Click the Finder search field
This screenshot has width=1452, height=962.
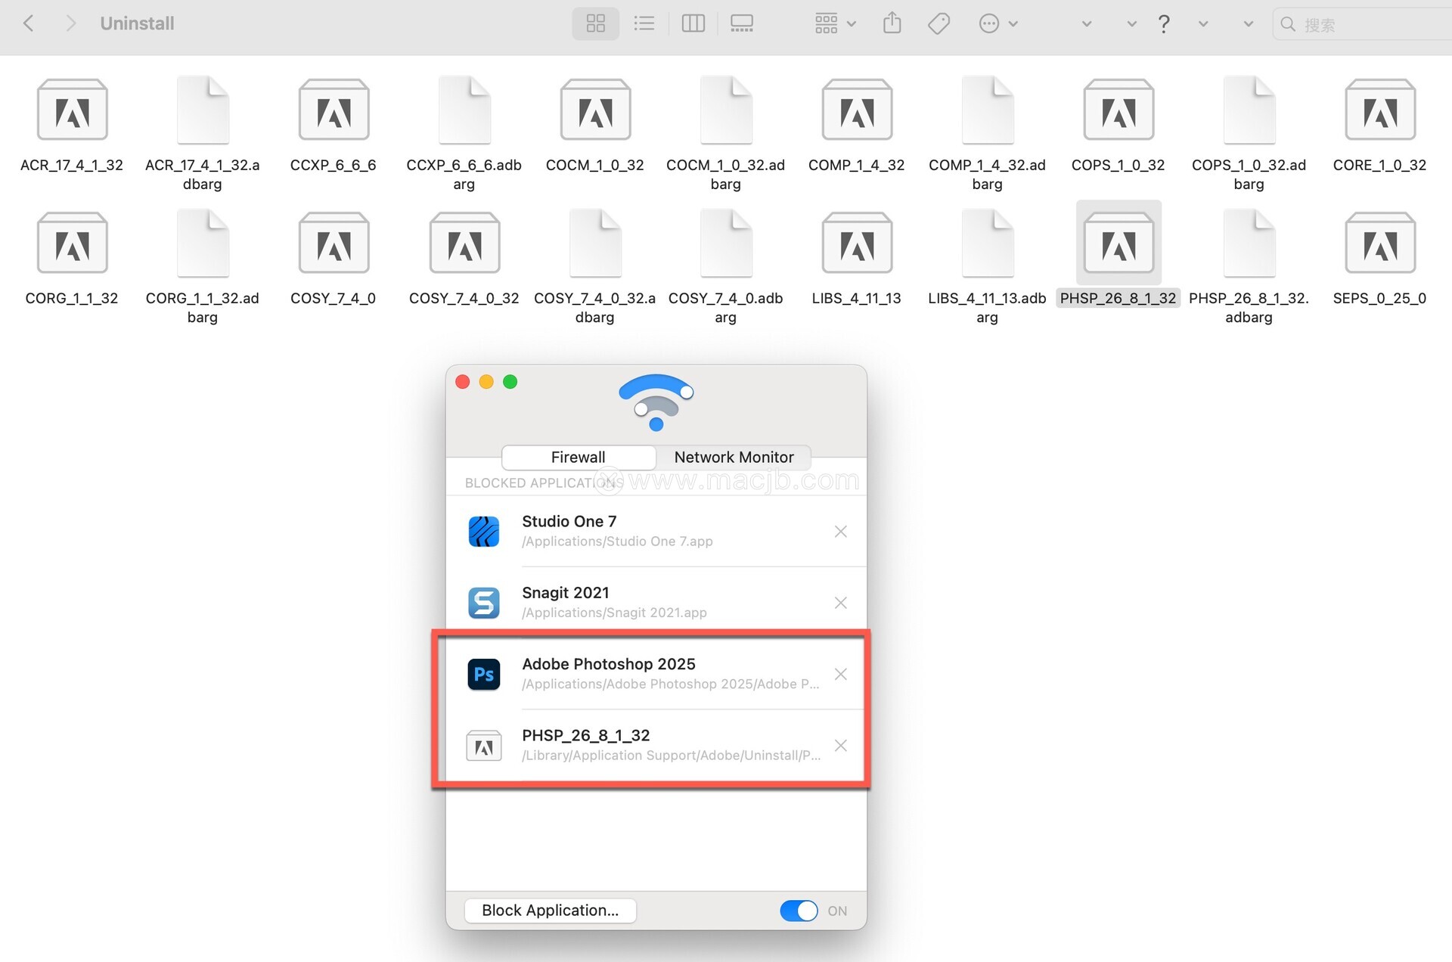1363,24
